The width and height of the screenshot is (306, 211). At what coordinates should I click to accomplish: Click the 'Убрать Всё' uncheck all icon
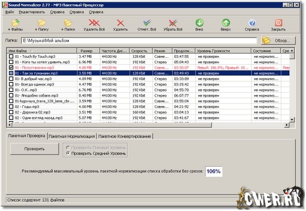tap(173, 23)
